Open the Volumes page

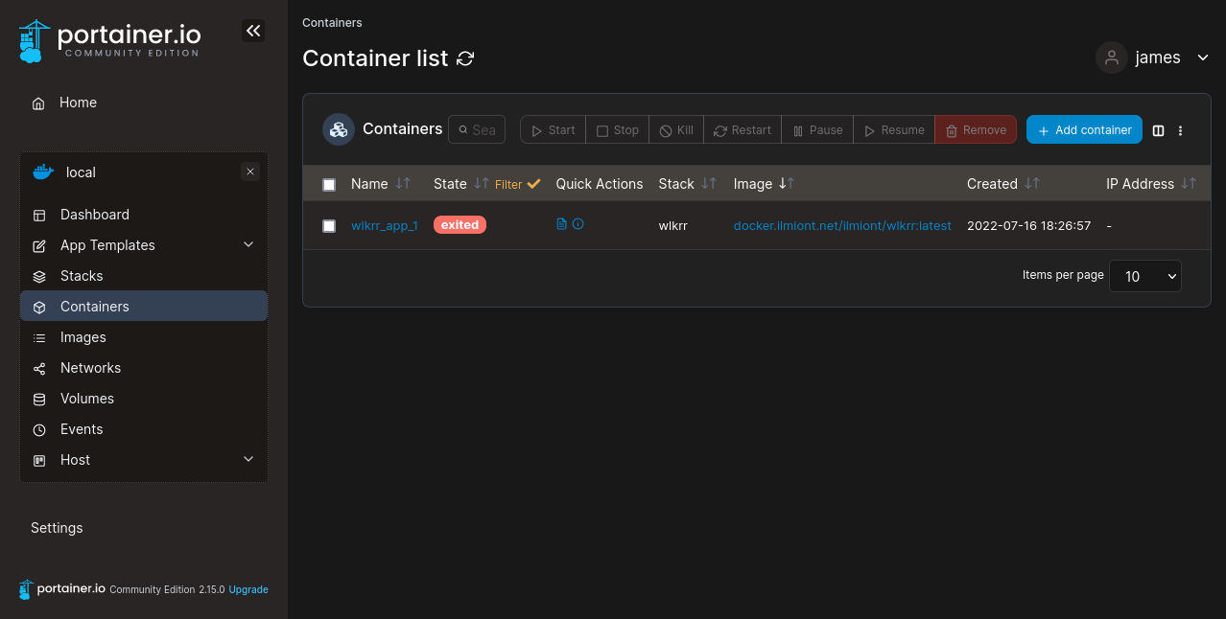pos(87,399)
